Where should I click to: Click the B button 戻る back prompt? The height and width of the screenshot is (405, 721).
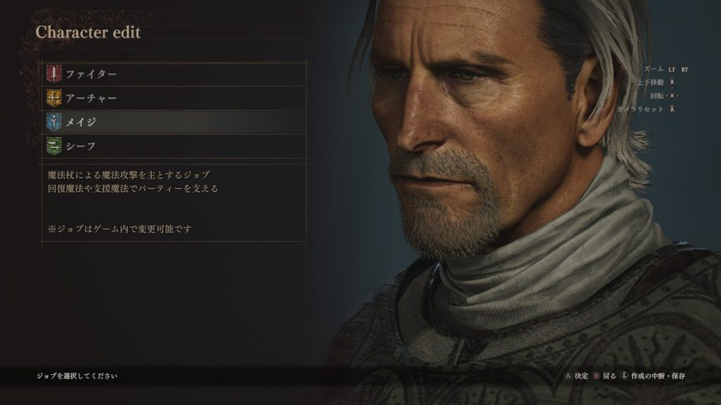point(604,375)
